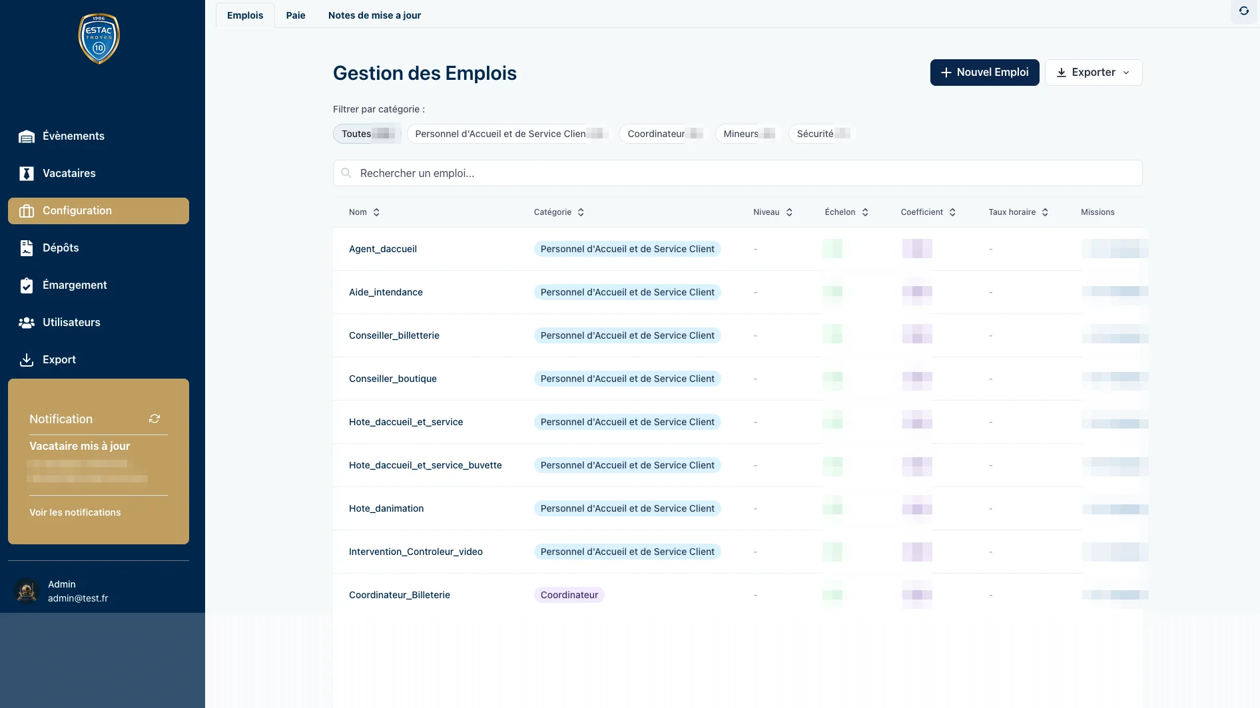Image resolution: width=1260 pixels, height=708 pixels.
Task: Click the Évènements stadium icon
Action: click(27, 136)
